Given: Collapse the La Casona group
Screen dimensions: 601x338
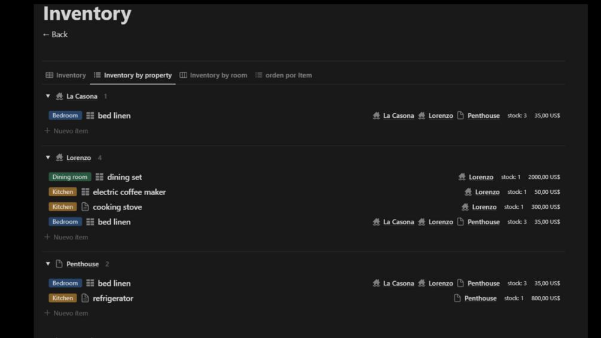Looking at the screenshot, I should pyautogui.click(x=48, y=96).
